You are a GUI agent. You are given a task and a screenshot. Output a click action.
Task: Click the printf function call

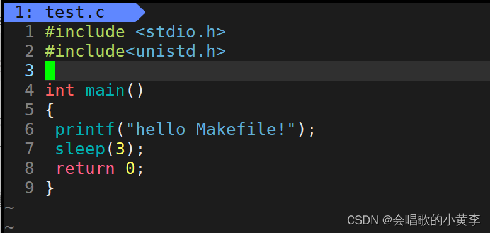[x=85, y=129]
